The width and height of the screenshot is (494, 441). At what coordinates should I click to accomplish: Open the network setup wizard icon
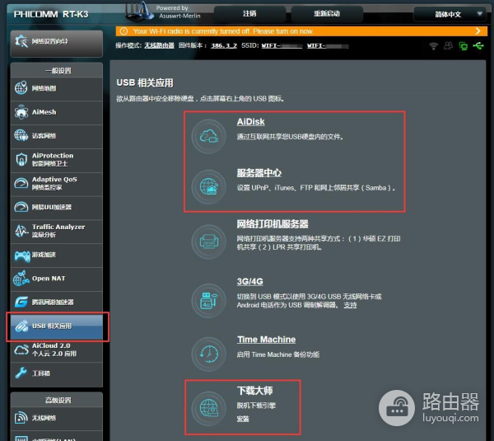pyautogui.click(x=21, y=41)
